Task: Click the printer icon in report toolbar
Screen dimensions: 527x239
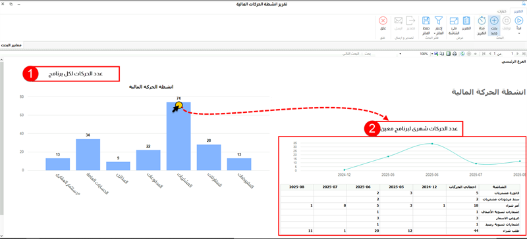Action: pyautogui.click(x=455, y=54)
